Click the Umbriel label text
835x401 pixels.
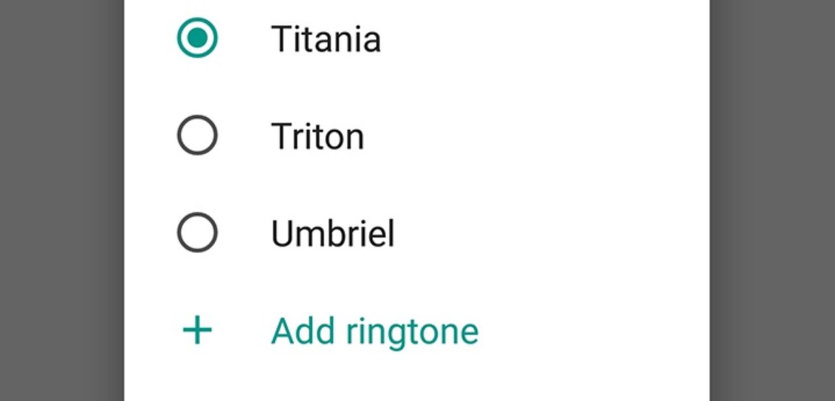tap(333, 232)
